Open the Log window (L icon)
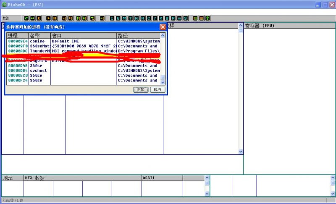Screen dimensions: 336x204 tap(112, 18)
